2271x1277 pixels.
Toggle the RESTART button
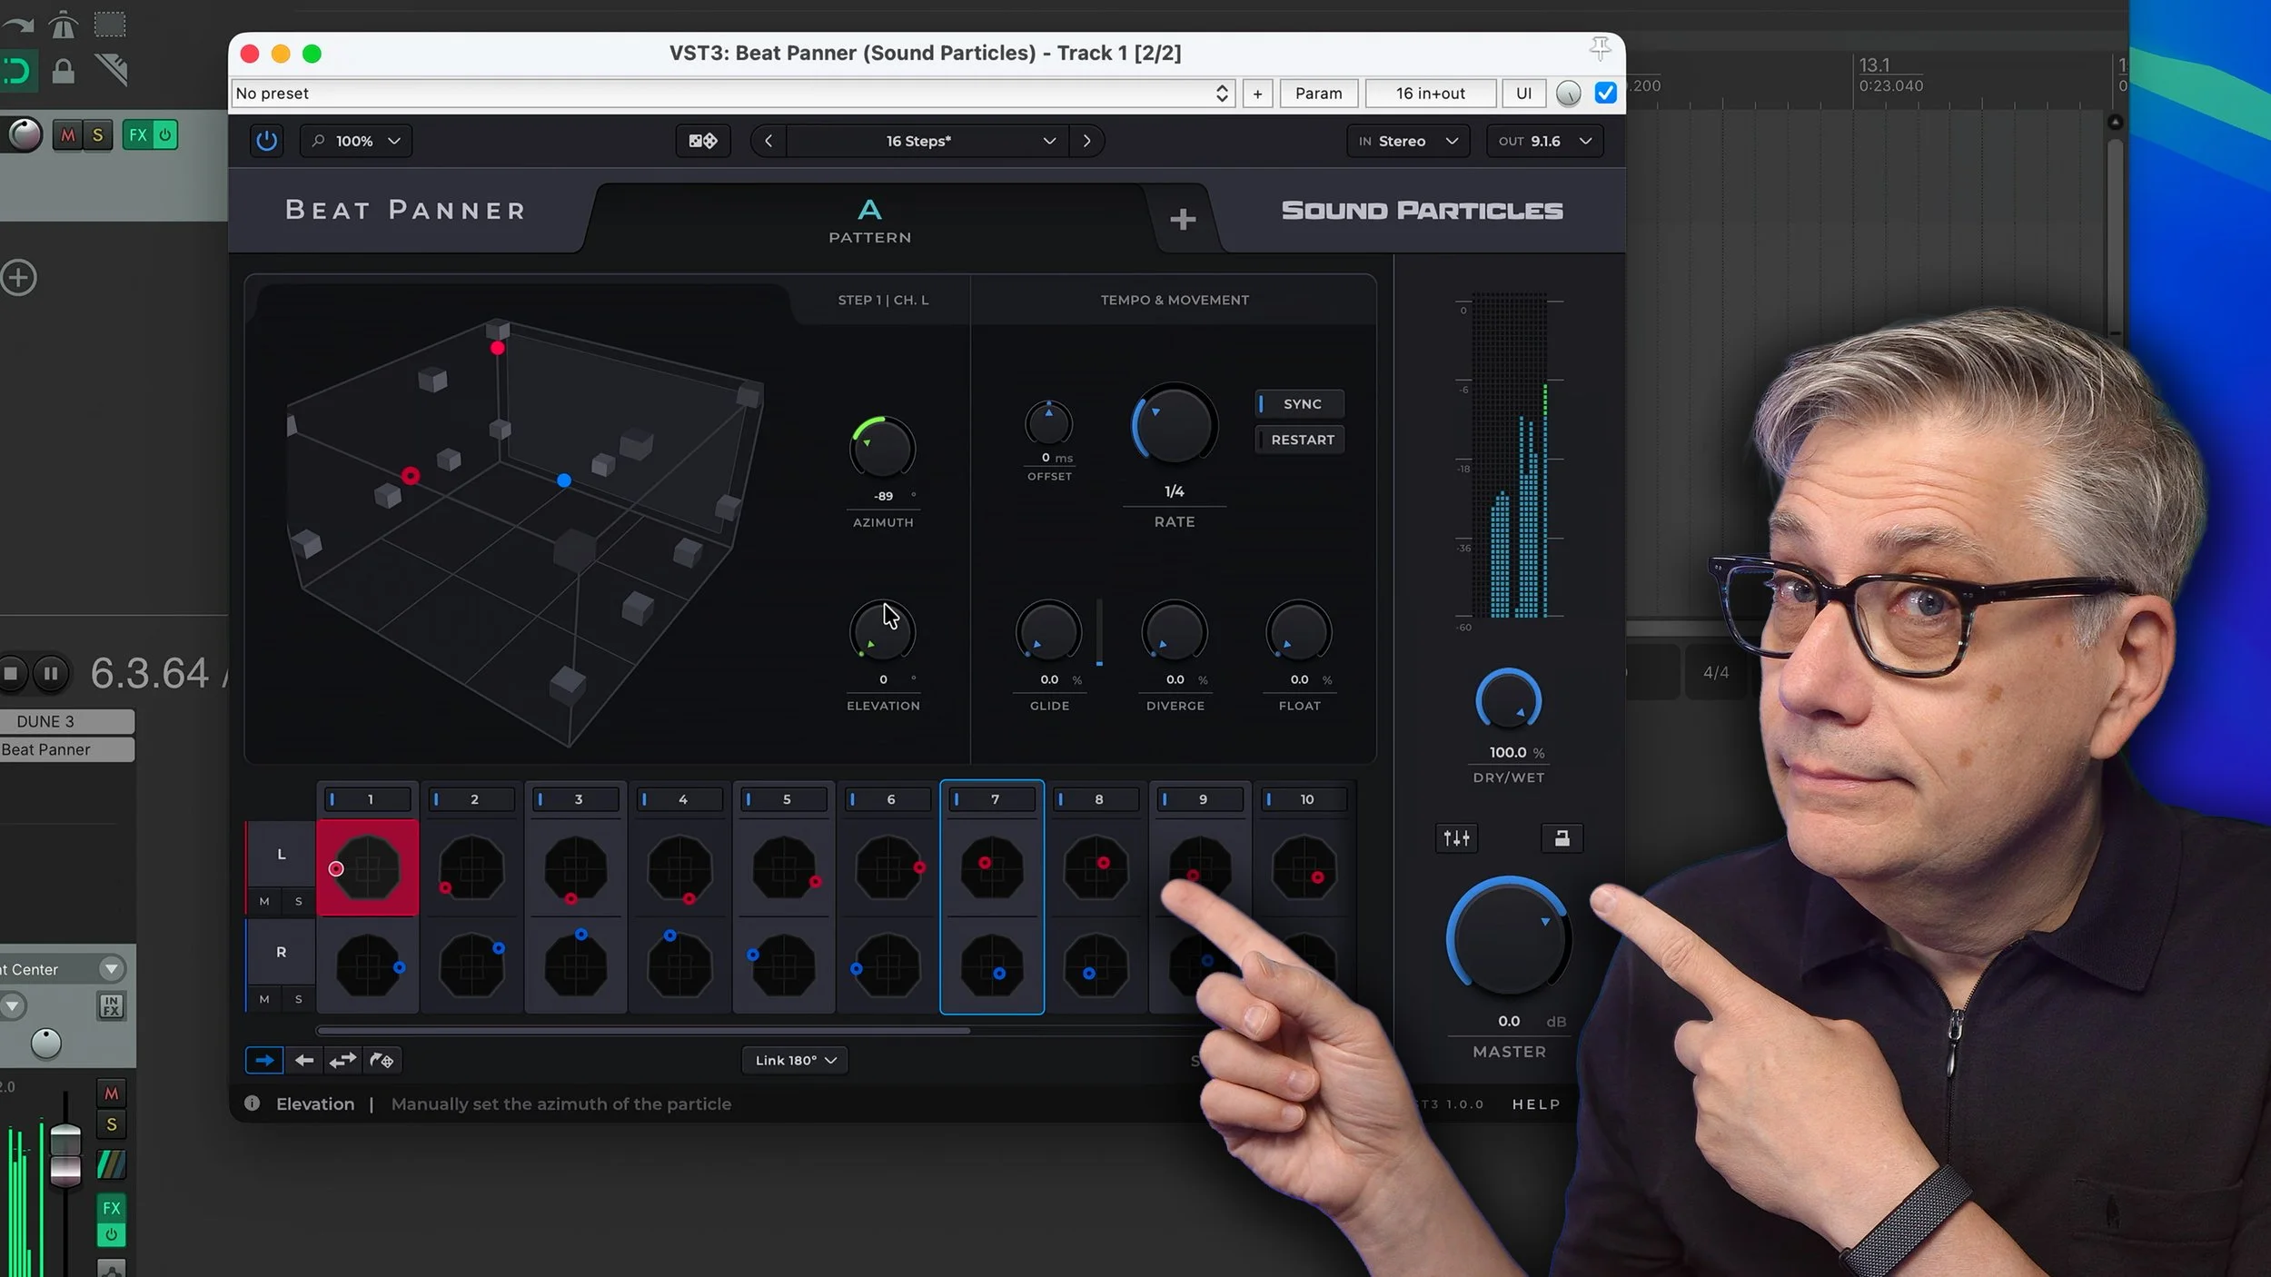click(1300, 440)
